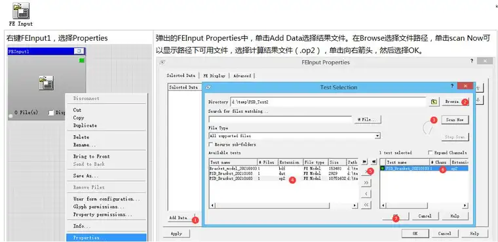Click the # Chans column header in selected list

click(440, 162)
